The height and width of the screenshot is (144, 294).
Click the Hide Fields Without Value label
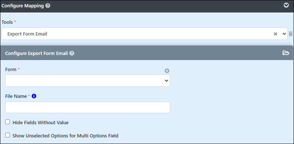40,122
